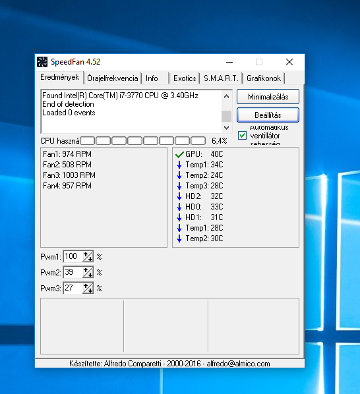Click the Minimalizálás button
The image size is (360, 394).
click(x=268, y=97)
